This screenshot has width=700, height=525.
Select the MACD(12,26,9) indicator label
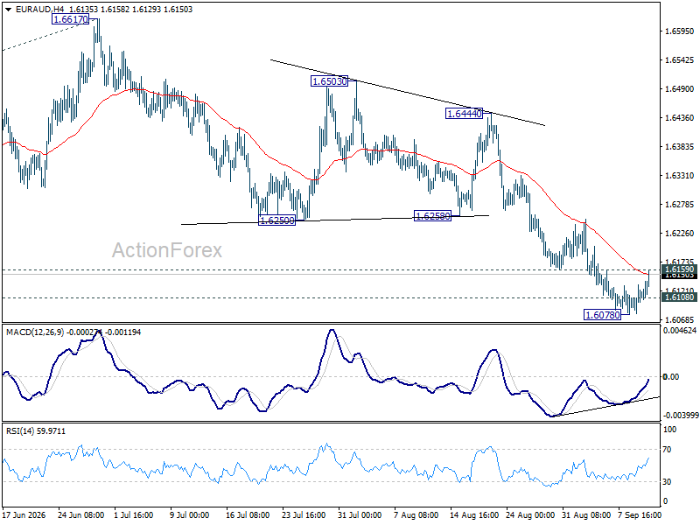(35, 332)
